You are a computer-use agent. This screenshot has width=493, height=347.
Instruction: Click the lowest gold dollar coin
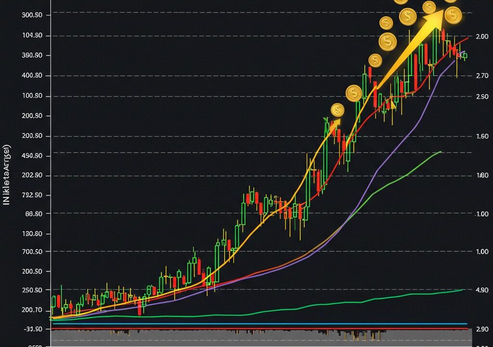(x=337, y=109)
